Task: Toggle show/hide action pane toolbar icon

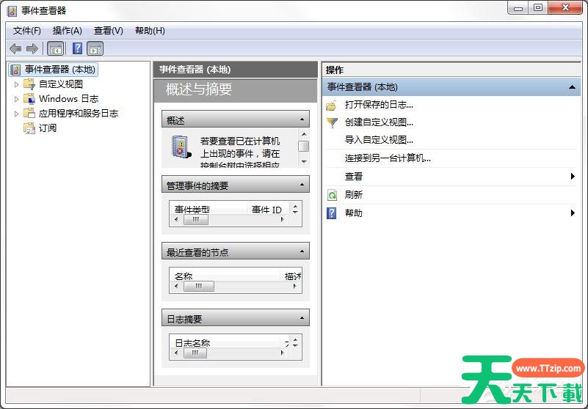Action: pos(95,48)
